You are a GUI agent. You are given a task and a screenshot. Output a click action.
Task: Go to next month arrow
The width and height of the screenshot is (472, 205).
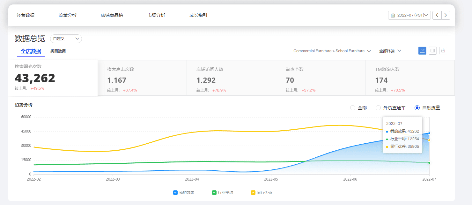[x=446, y=15]
